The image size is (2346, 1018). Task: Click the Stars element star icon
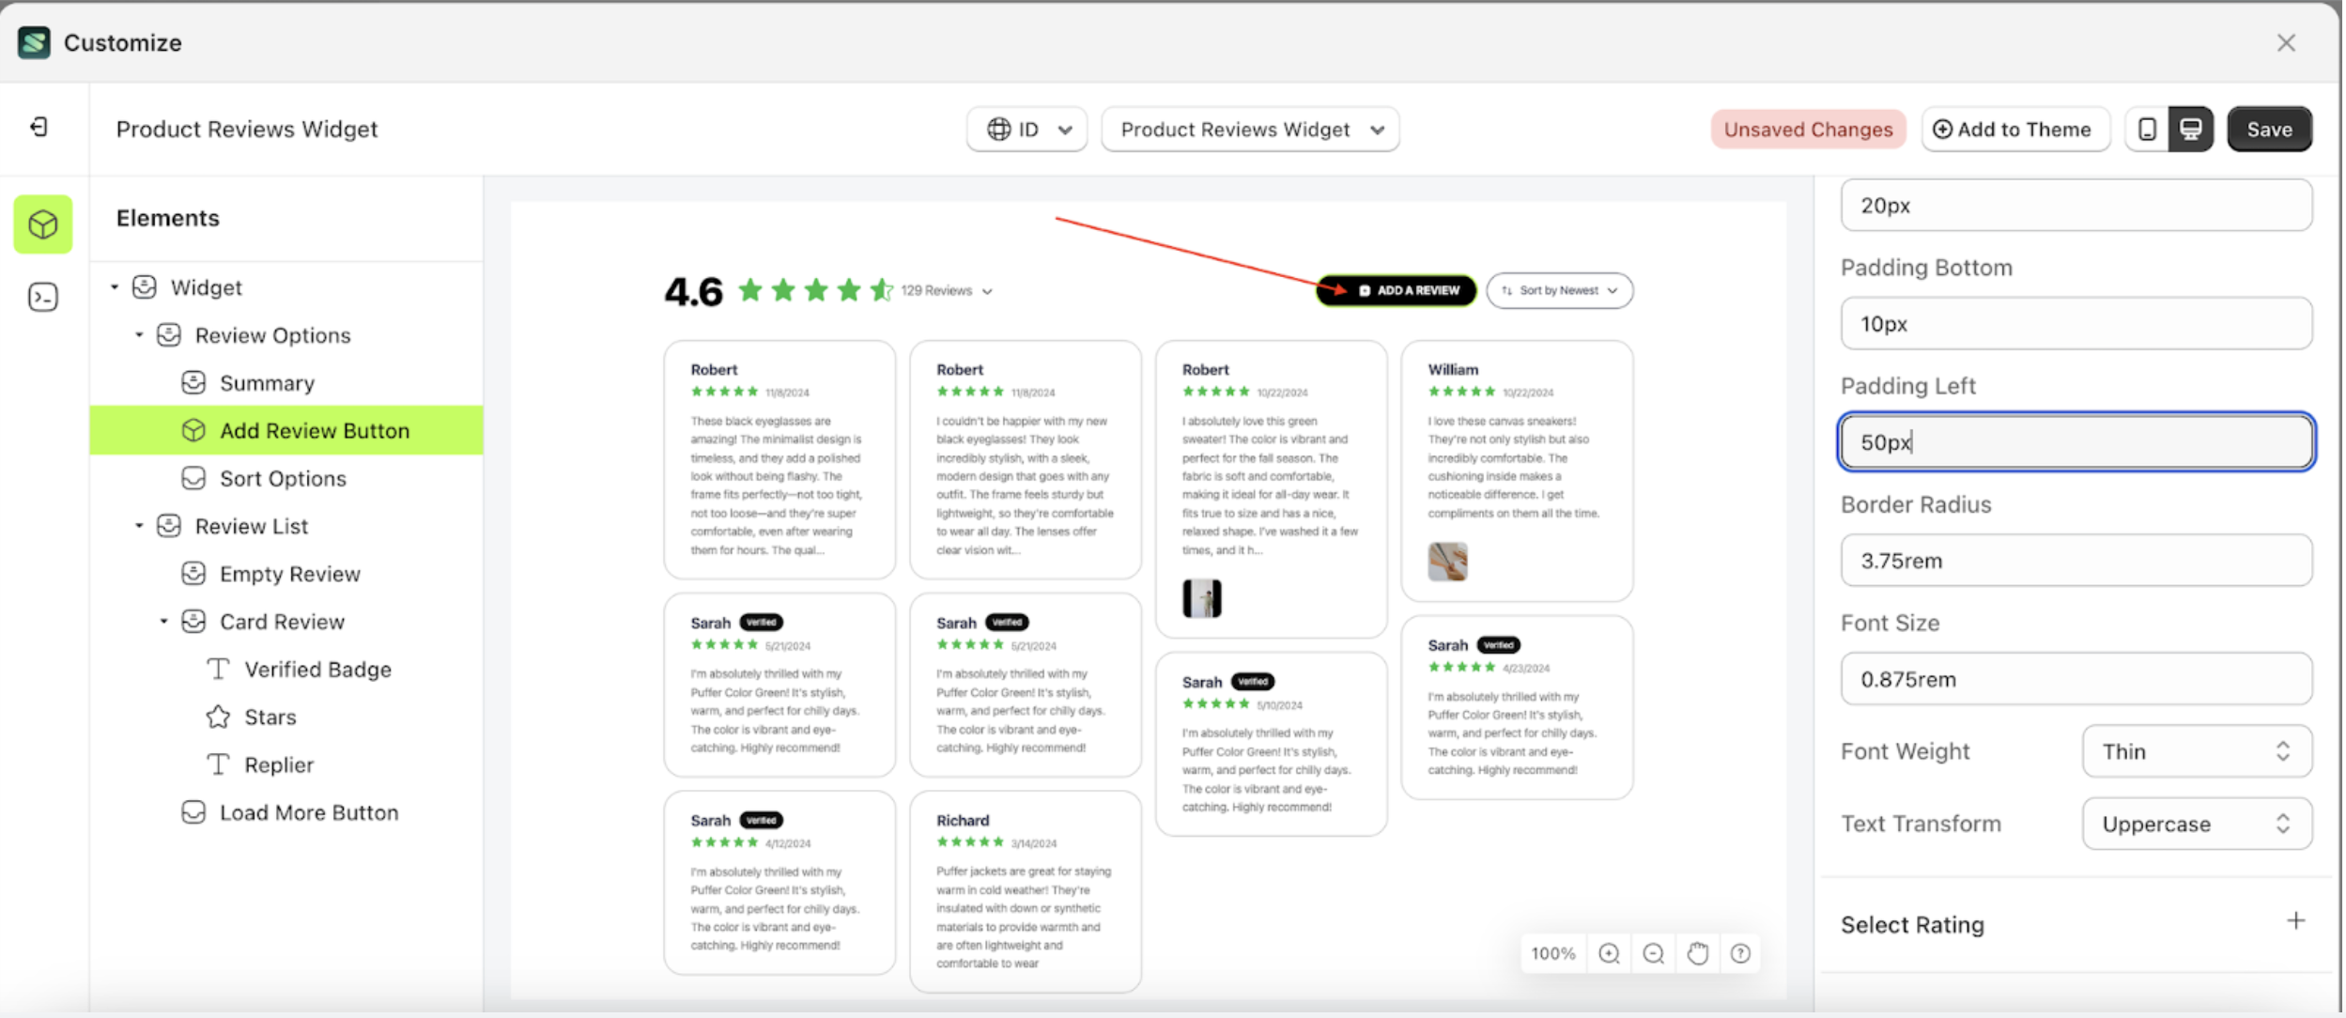coord(217,717)
